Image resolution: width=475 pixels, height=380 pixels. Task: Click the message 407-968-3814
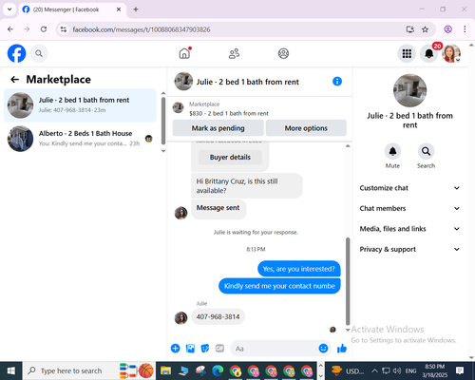click(x=218, y=316)
